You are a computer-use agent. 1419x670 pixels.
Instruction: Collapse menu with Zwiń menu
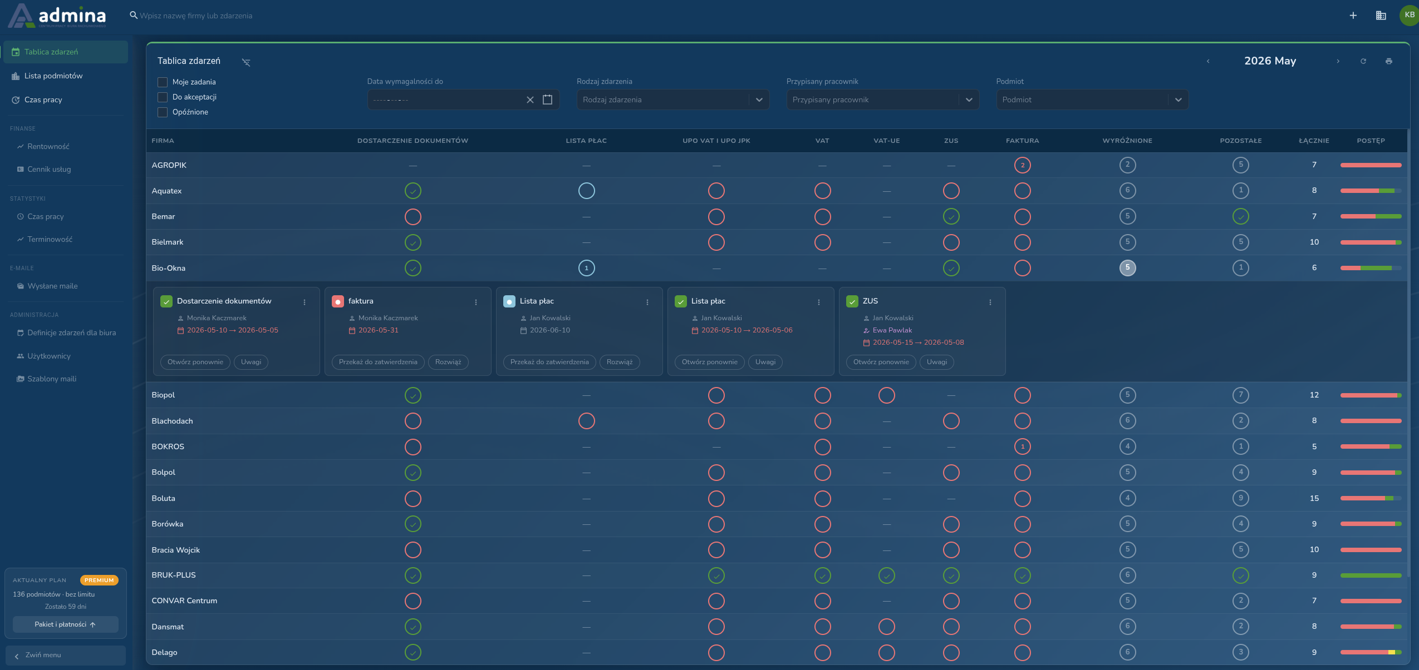point(66,656)
